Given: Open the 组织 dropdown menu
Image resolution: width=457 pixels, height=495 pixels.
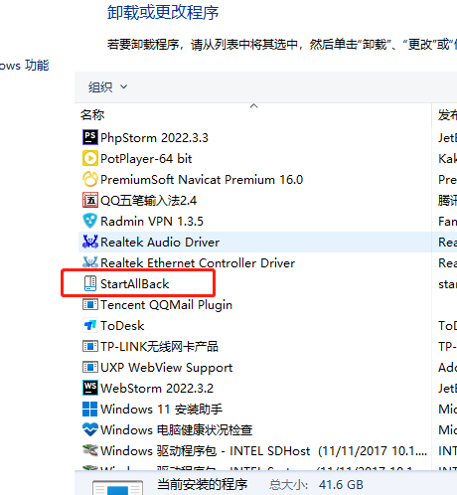Looking at the screenshot, I should click(x=107, y=87).
